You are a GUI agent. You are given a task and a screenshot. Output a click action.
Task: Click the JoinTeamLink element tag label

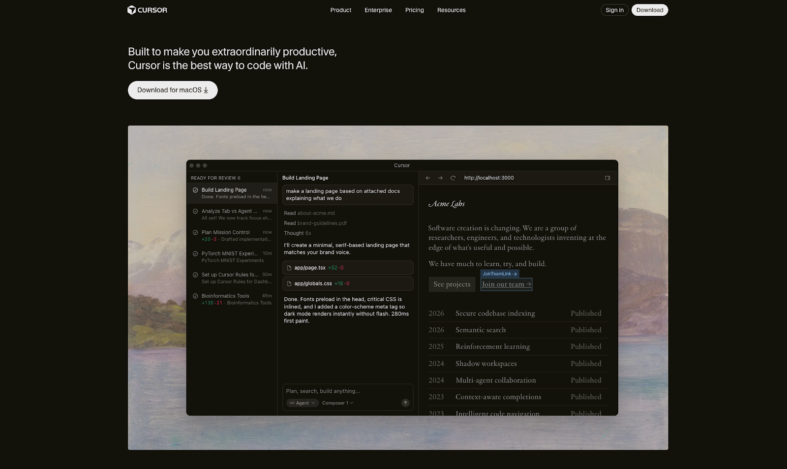499,274
